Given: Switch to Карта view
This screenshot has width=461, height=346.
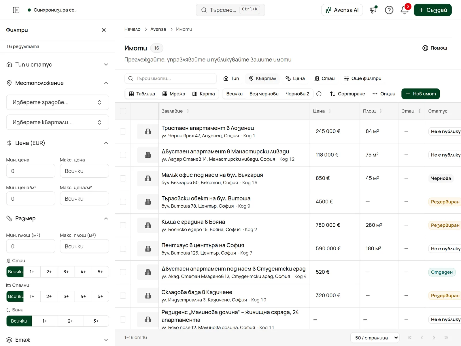Looking at the screenshot, I should click(x=203, y=94).
